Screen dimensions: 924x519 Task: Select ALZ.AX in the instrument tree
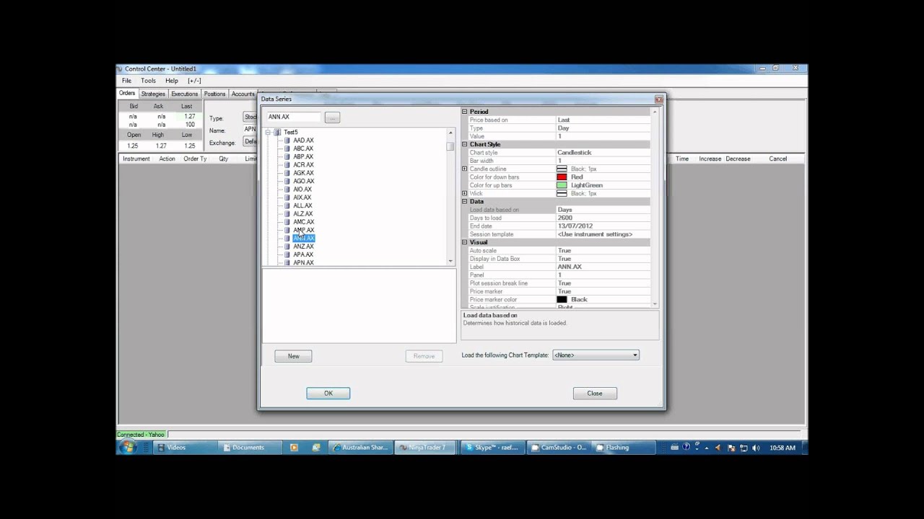pos(302,214)
